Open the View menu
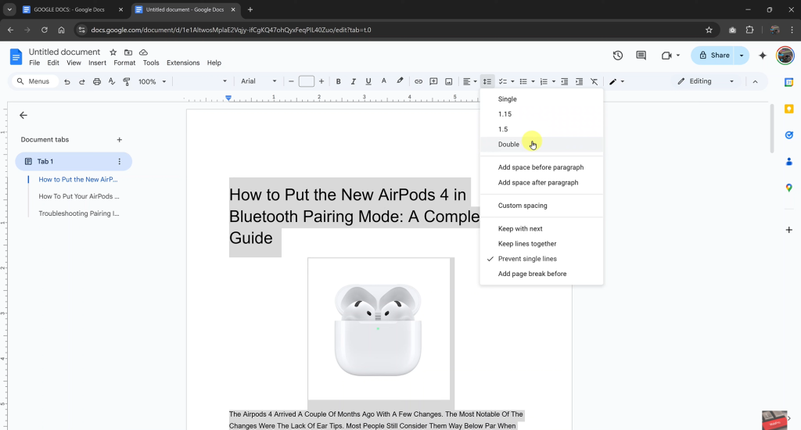This screenshot has height=430, width=801. (x=74, y=63)
